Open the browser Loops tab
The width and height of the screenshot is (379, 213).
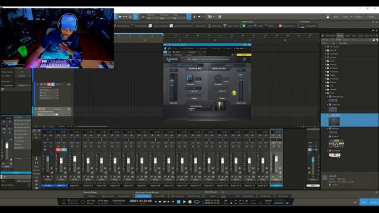click(348, 35)
